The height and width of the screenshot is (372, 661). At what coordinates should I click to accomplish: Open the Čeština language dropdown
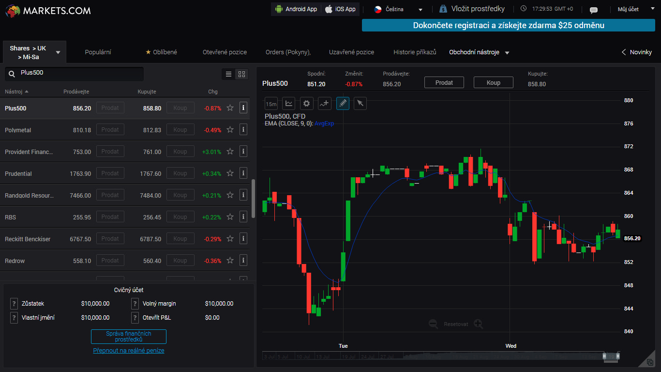[399, 9]
